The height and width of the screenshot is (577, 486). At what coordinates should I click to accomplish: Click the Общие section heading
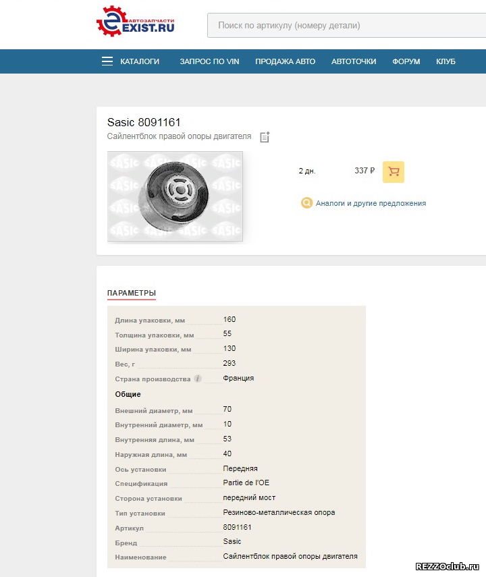pos(128,394)
